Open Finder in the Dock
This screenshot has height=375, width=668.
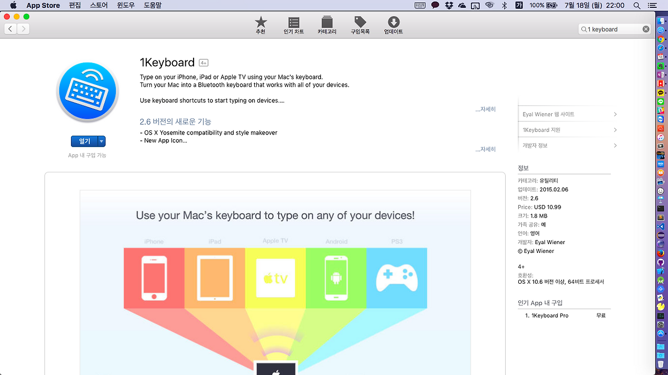point(660,21)
